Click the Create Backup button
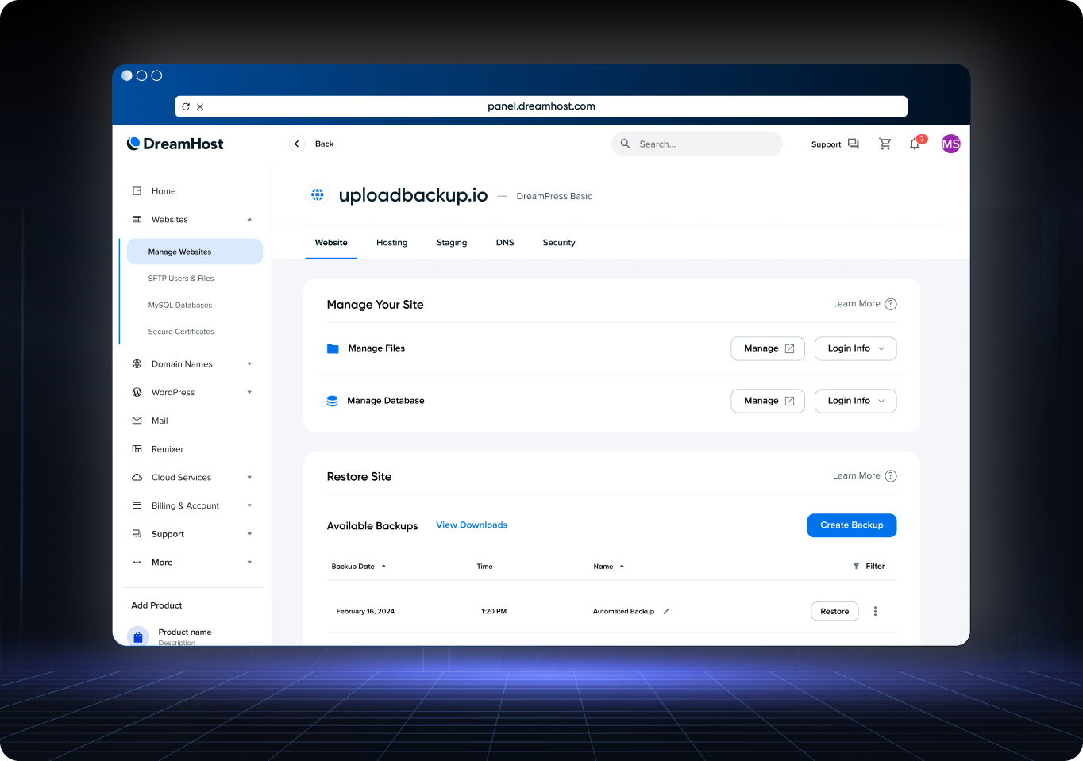This screenshot has height=761, width=1083. pos(851,525)
